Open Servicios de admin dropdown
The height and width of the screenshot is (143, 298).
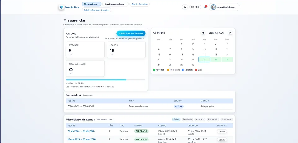click(x=115, y=4)
